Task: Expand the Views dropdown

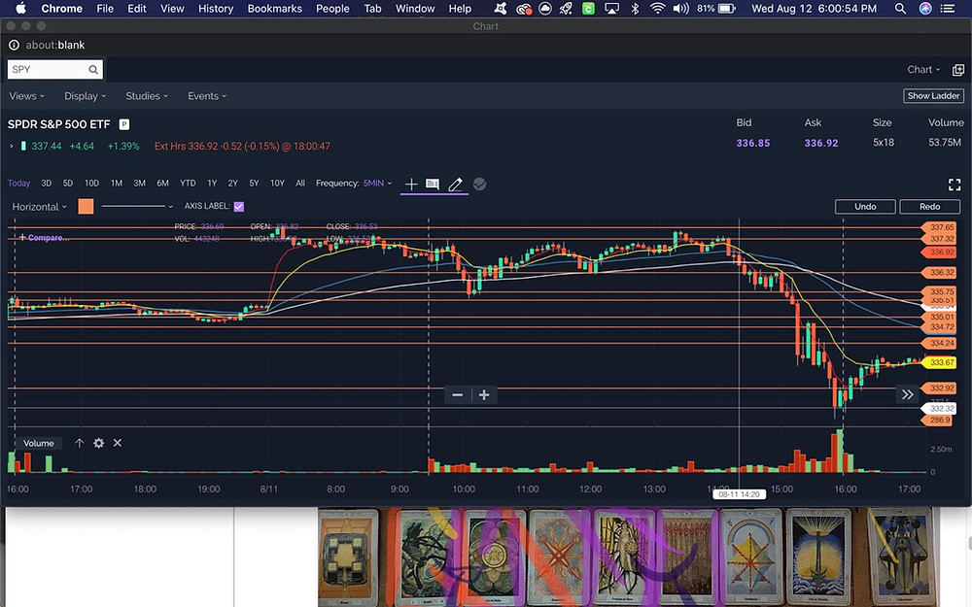Action: tap(26, 96)
